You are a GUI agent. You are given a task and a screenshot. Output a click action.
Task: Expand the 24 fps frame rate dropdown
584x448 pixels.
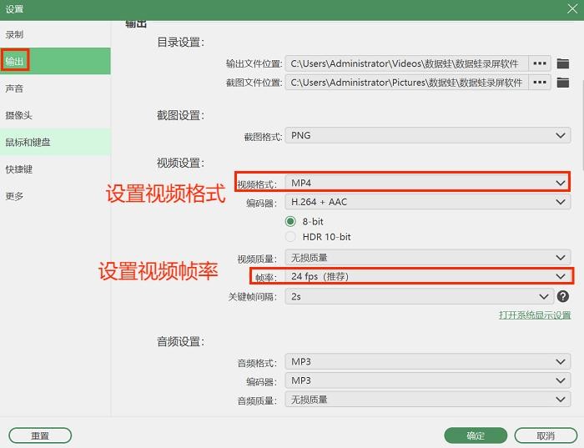[x=426, y=276]
